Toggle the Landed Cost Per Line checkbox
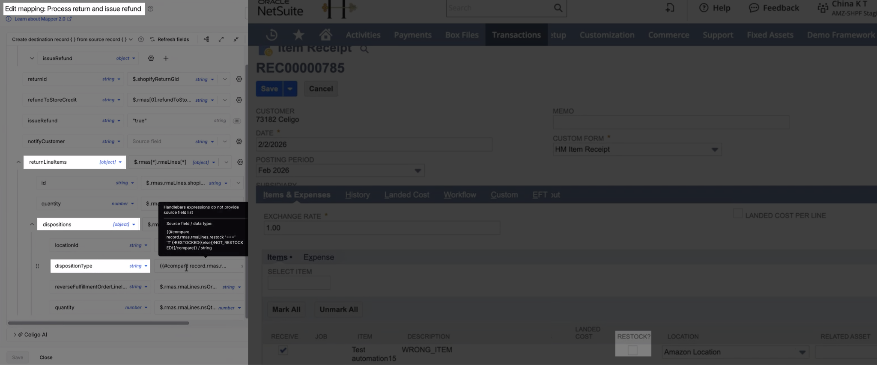This screenshot has height=365, width=877. point(737,213)
